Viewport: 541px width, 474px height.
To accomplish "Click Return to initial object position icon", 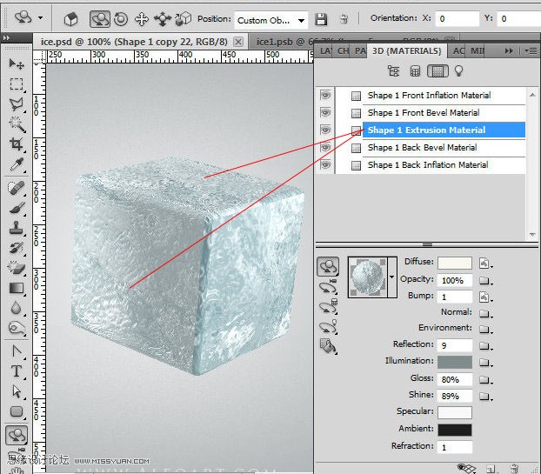I will click(70, 19).
